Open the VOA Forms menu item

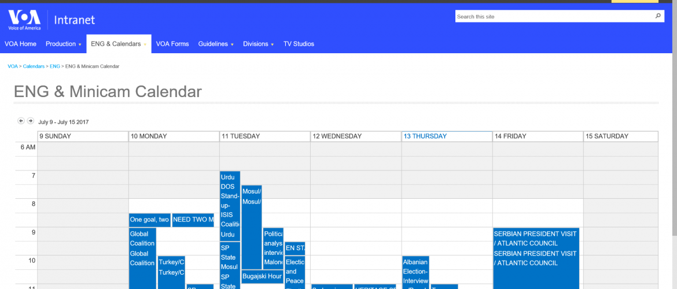172,44
